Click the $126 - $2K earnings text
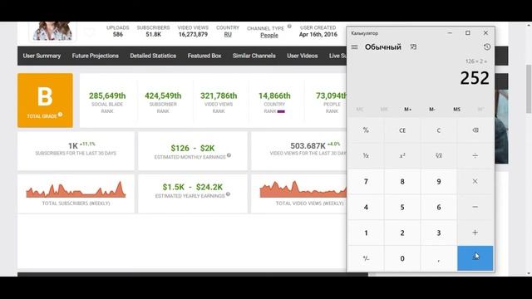The width and height of the screenshot is (532, 299). [193, 148]
